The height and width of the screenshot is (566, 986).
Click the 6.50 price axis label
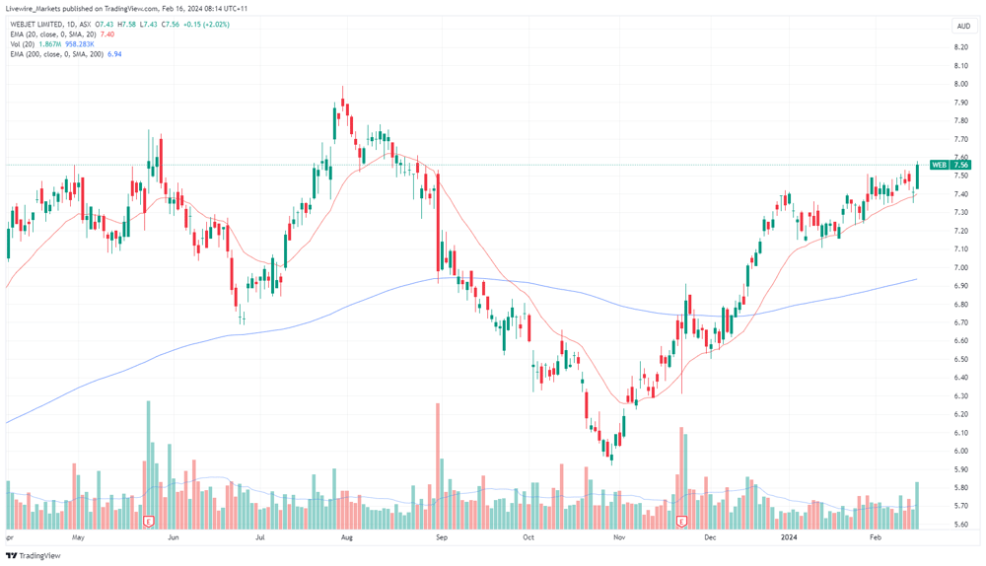960,360
